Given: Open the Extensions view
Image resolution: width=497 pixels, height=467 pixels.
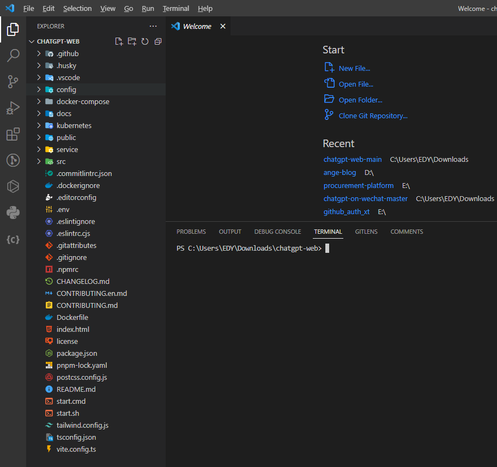Looking at the screenshot, I should (13, 134).
